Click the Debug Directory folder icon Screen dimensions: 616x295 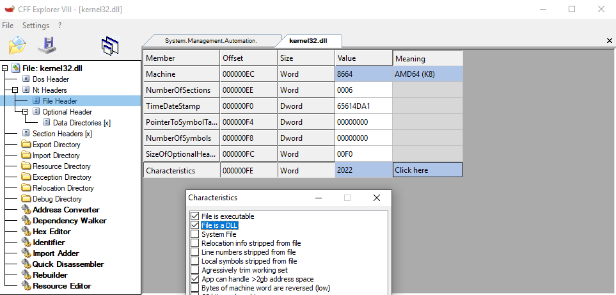(x=26, y=199)
